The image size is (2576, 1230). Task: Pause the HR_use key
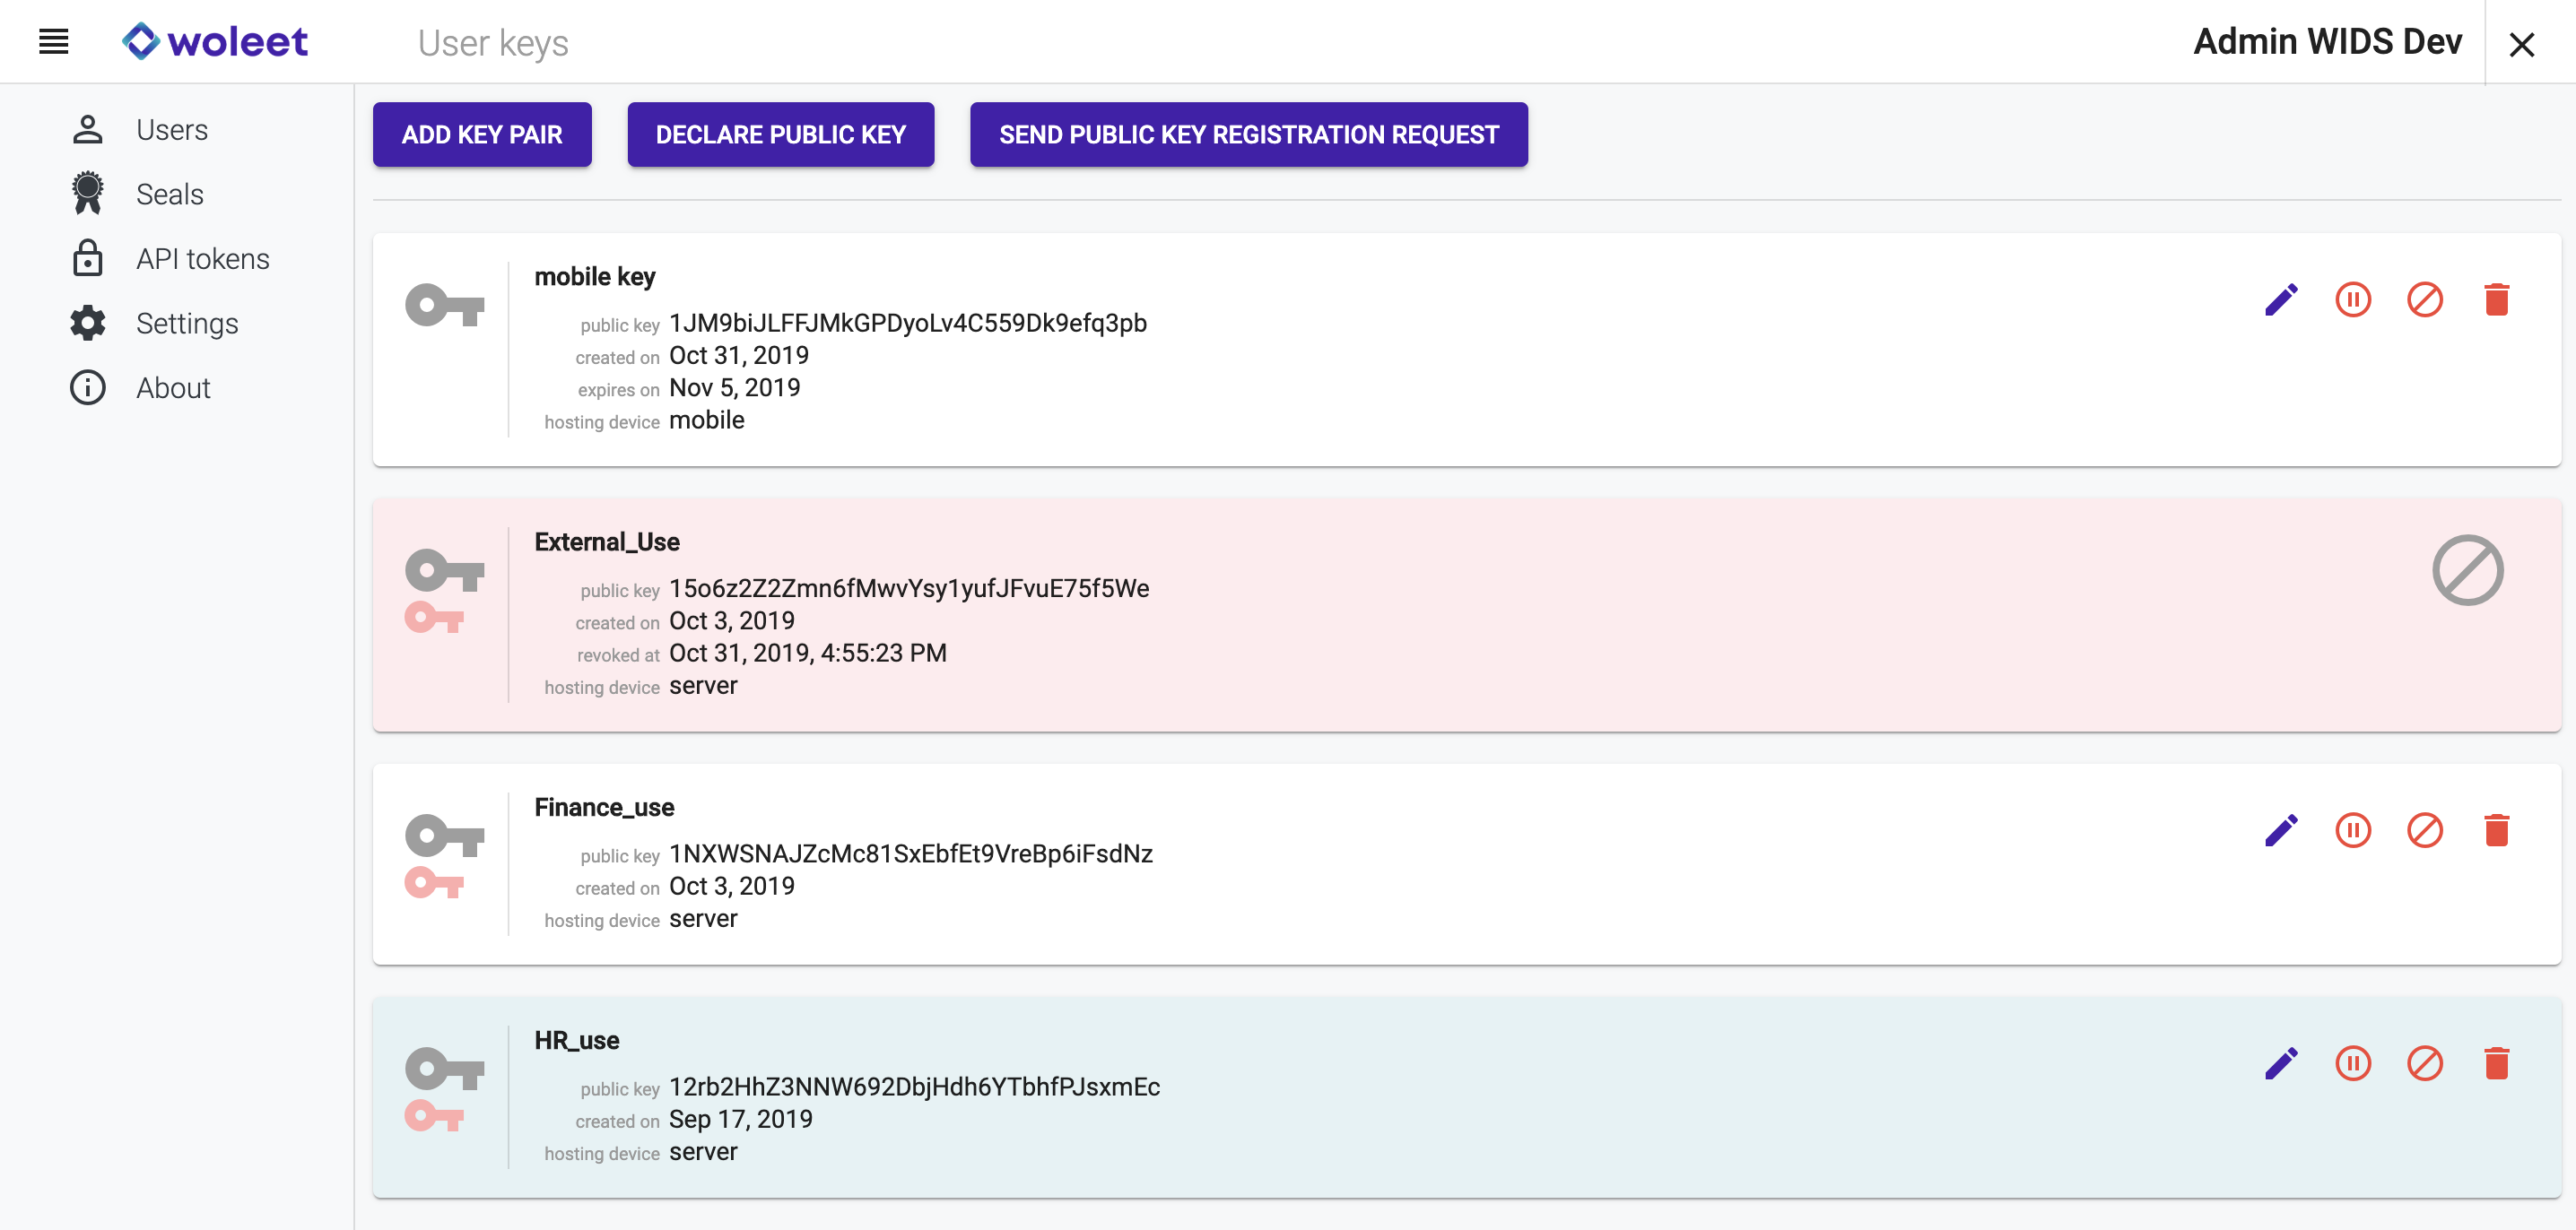pos(2353,1063)
